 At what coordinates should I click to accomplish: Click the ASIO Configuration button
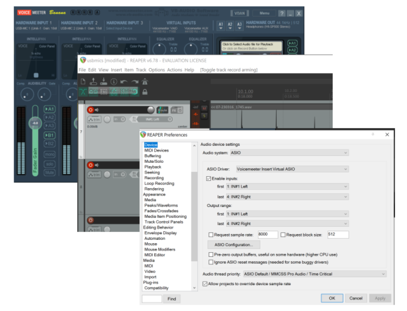[234, 245]
